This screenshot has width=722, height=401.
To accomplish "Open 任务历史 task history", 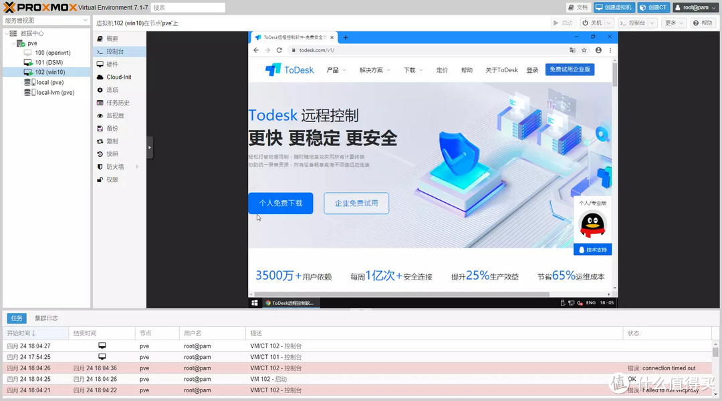I will pos(118,103).
